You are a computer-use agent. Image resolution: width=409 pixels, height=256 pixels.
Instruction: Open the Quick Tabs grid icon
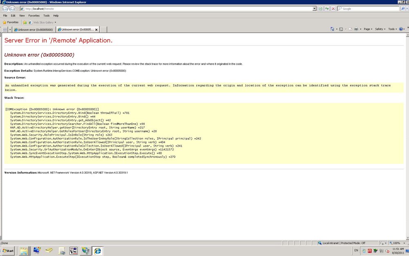click(5, 29)
